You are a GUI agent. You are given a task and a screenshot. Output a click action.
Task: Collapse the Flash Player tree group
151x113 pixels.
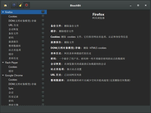(3, 63)
